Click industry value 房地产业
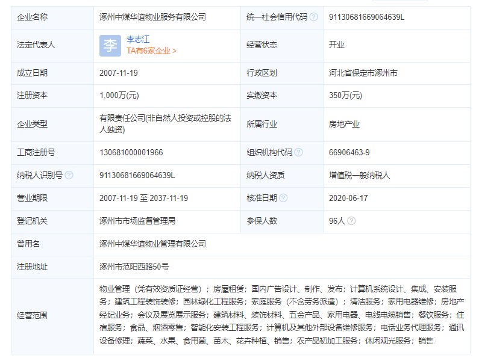This screenshot has height=361, width=482. pyautogui.click(x=344, y=124)
